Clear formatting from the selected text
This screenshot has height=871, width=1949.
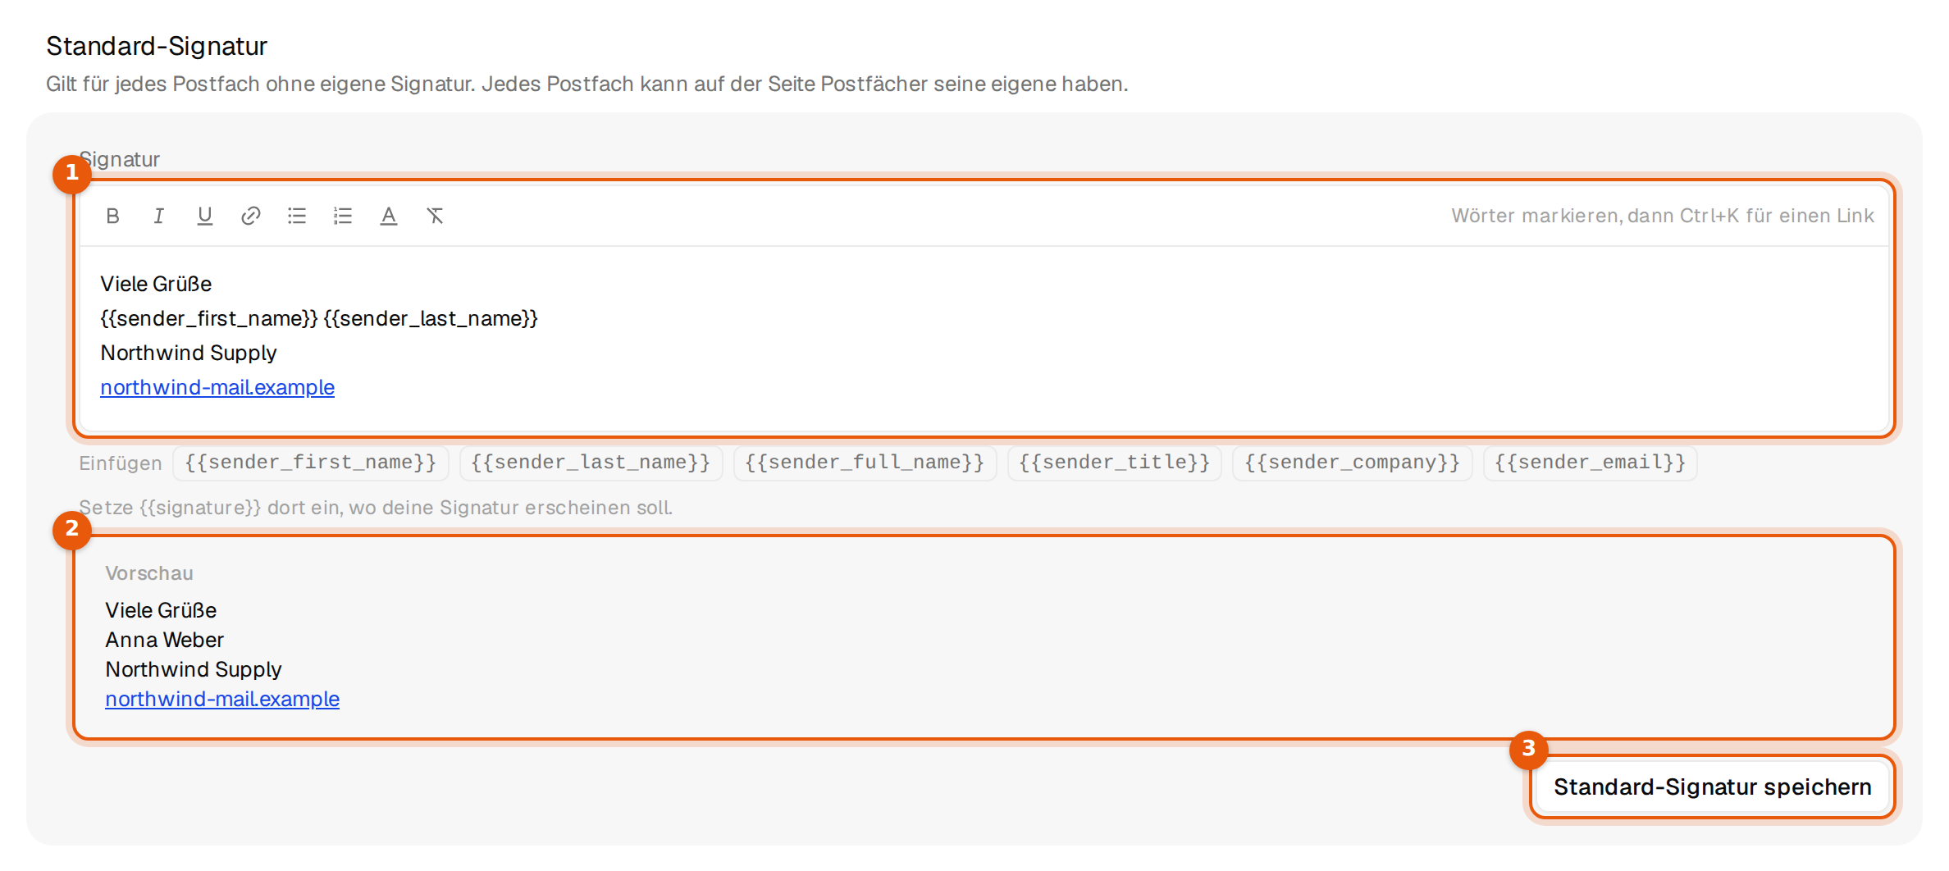(435, 216)
